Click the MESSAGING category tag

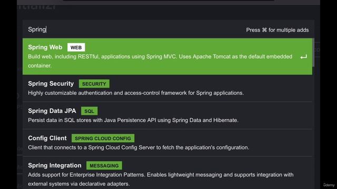[104, 165]
